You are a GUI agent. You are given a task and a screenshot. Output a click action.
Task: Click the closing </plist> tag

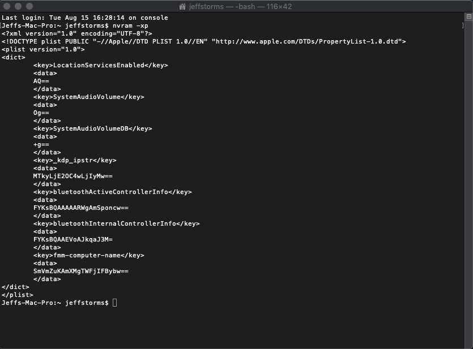(18, 295)
